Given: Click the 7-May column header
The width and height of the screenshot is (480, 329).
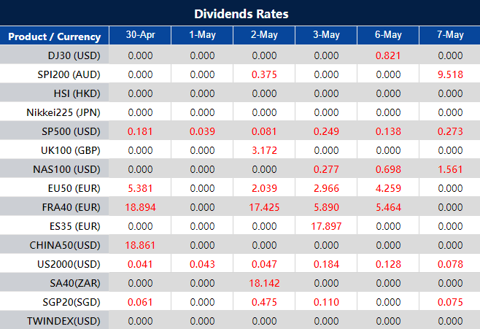Looking at the screenshot, I should (x=449, y=36).
